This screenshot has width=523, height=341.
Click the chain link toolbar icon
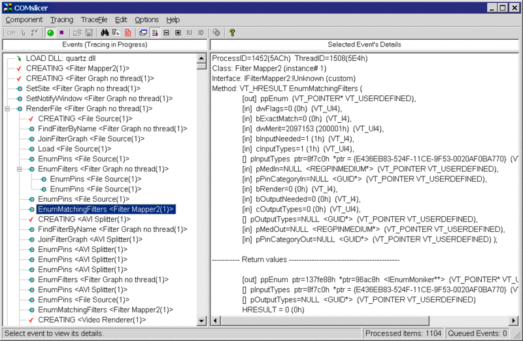(x=216, y=33)
